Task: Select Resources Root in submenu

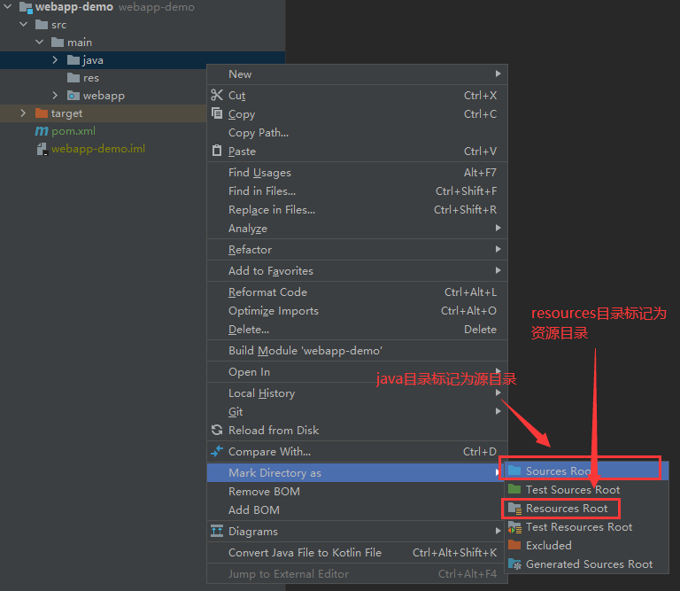Action: tap(587, 508)
